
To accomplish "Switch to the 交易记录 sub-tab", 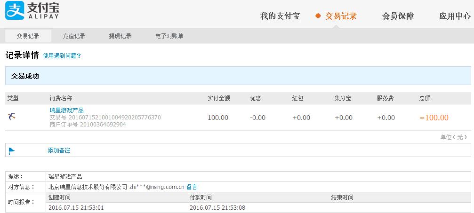I will click(x=28, y=36).
